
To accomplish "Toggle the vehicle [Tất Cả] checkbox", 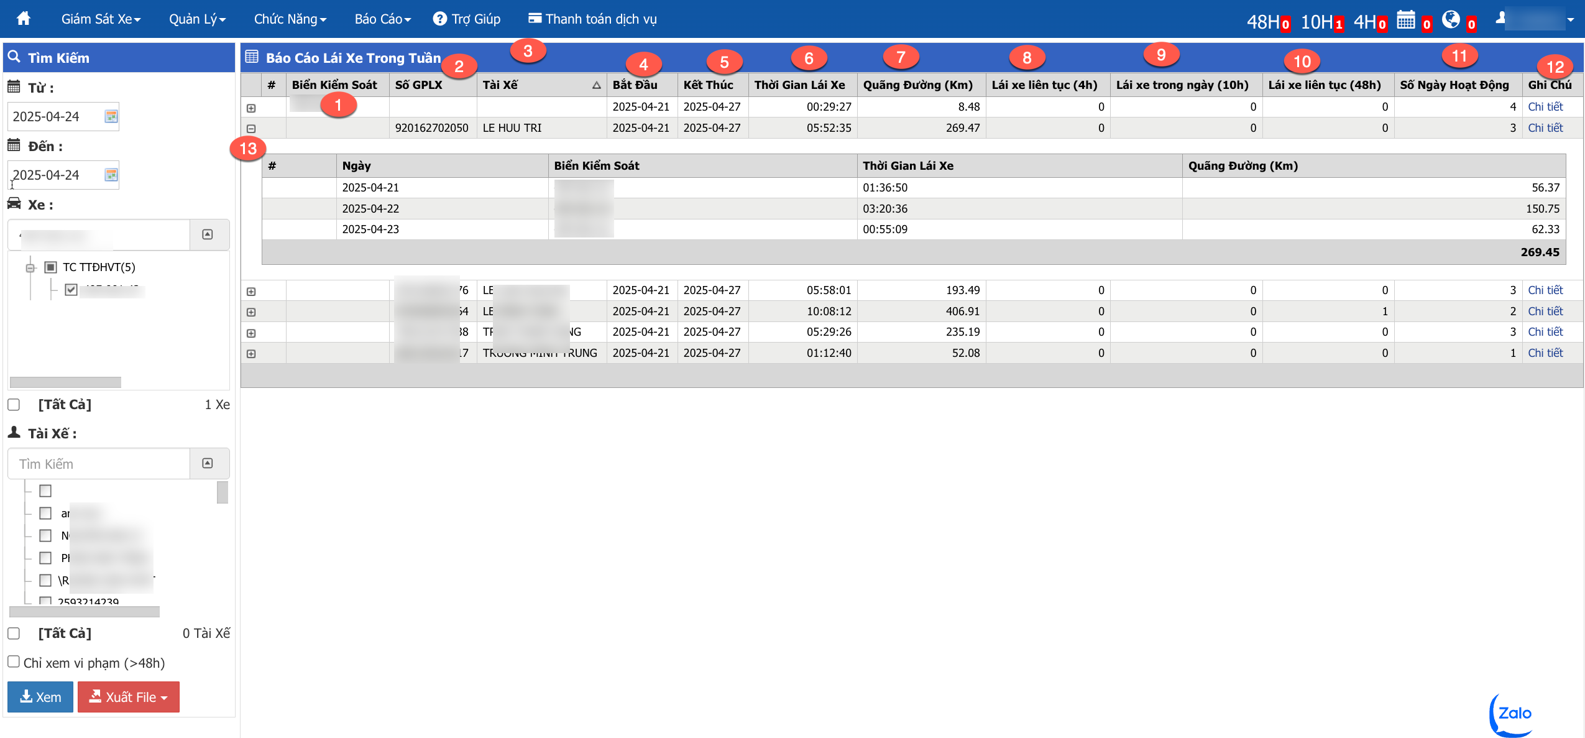I will pos(14,405).
